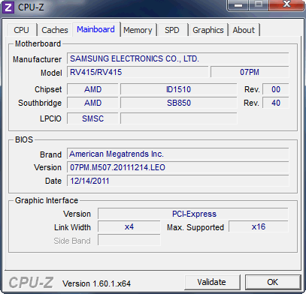Open the Graphics tab
The width and height of the screenshot is (306, 294).
(x=208, y=30)
